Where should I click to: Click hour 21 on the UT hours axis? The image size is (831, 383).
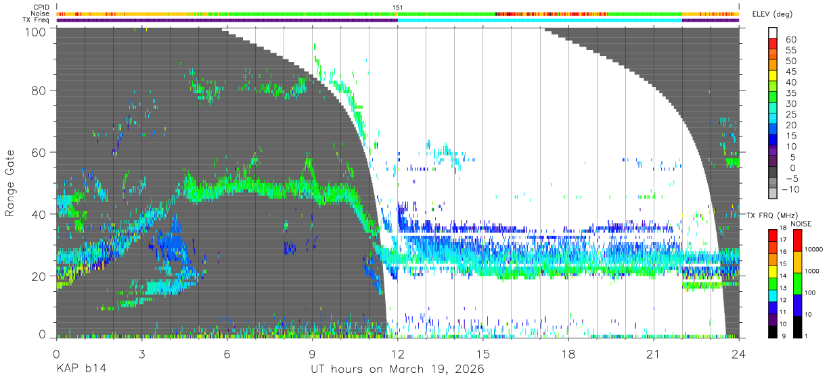click(654, 354)
